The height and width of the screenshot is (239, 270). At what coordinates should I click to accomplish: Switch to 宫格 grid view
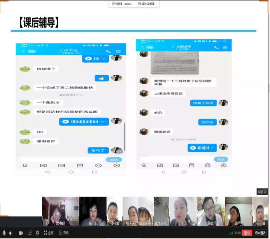(x=64, y=233)
